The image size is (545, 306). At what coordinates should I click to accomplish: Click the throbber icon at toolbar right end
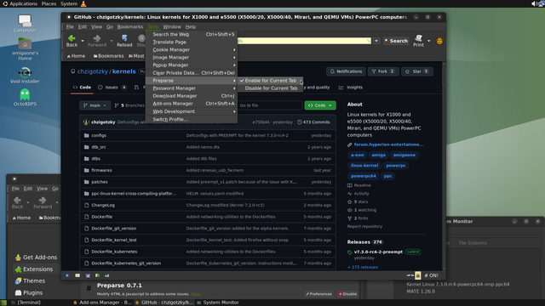point(439,41)
